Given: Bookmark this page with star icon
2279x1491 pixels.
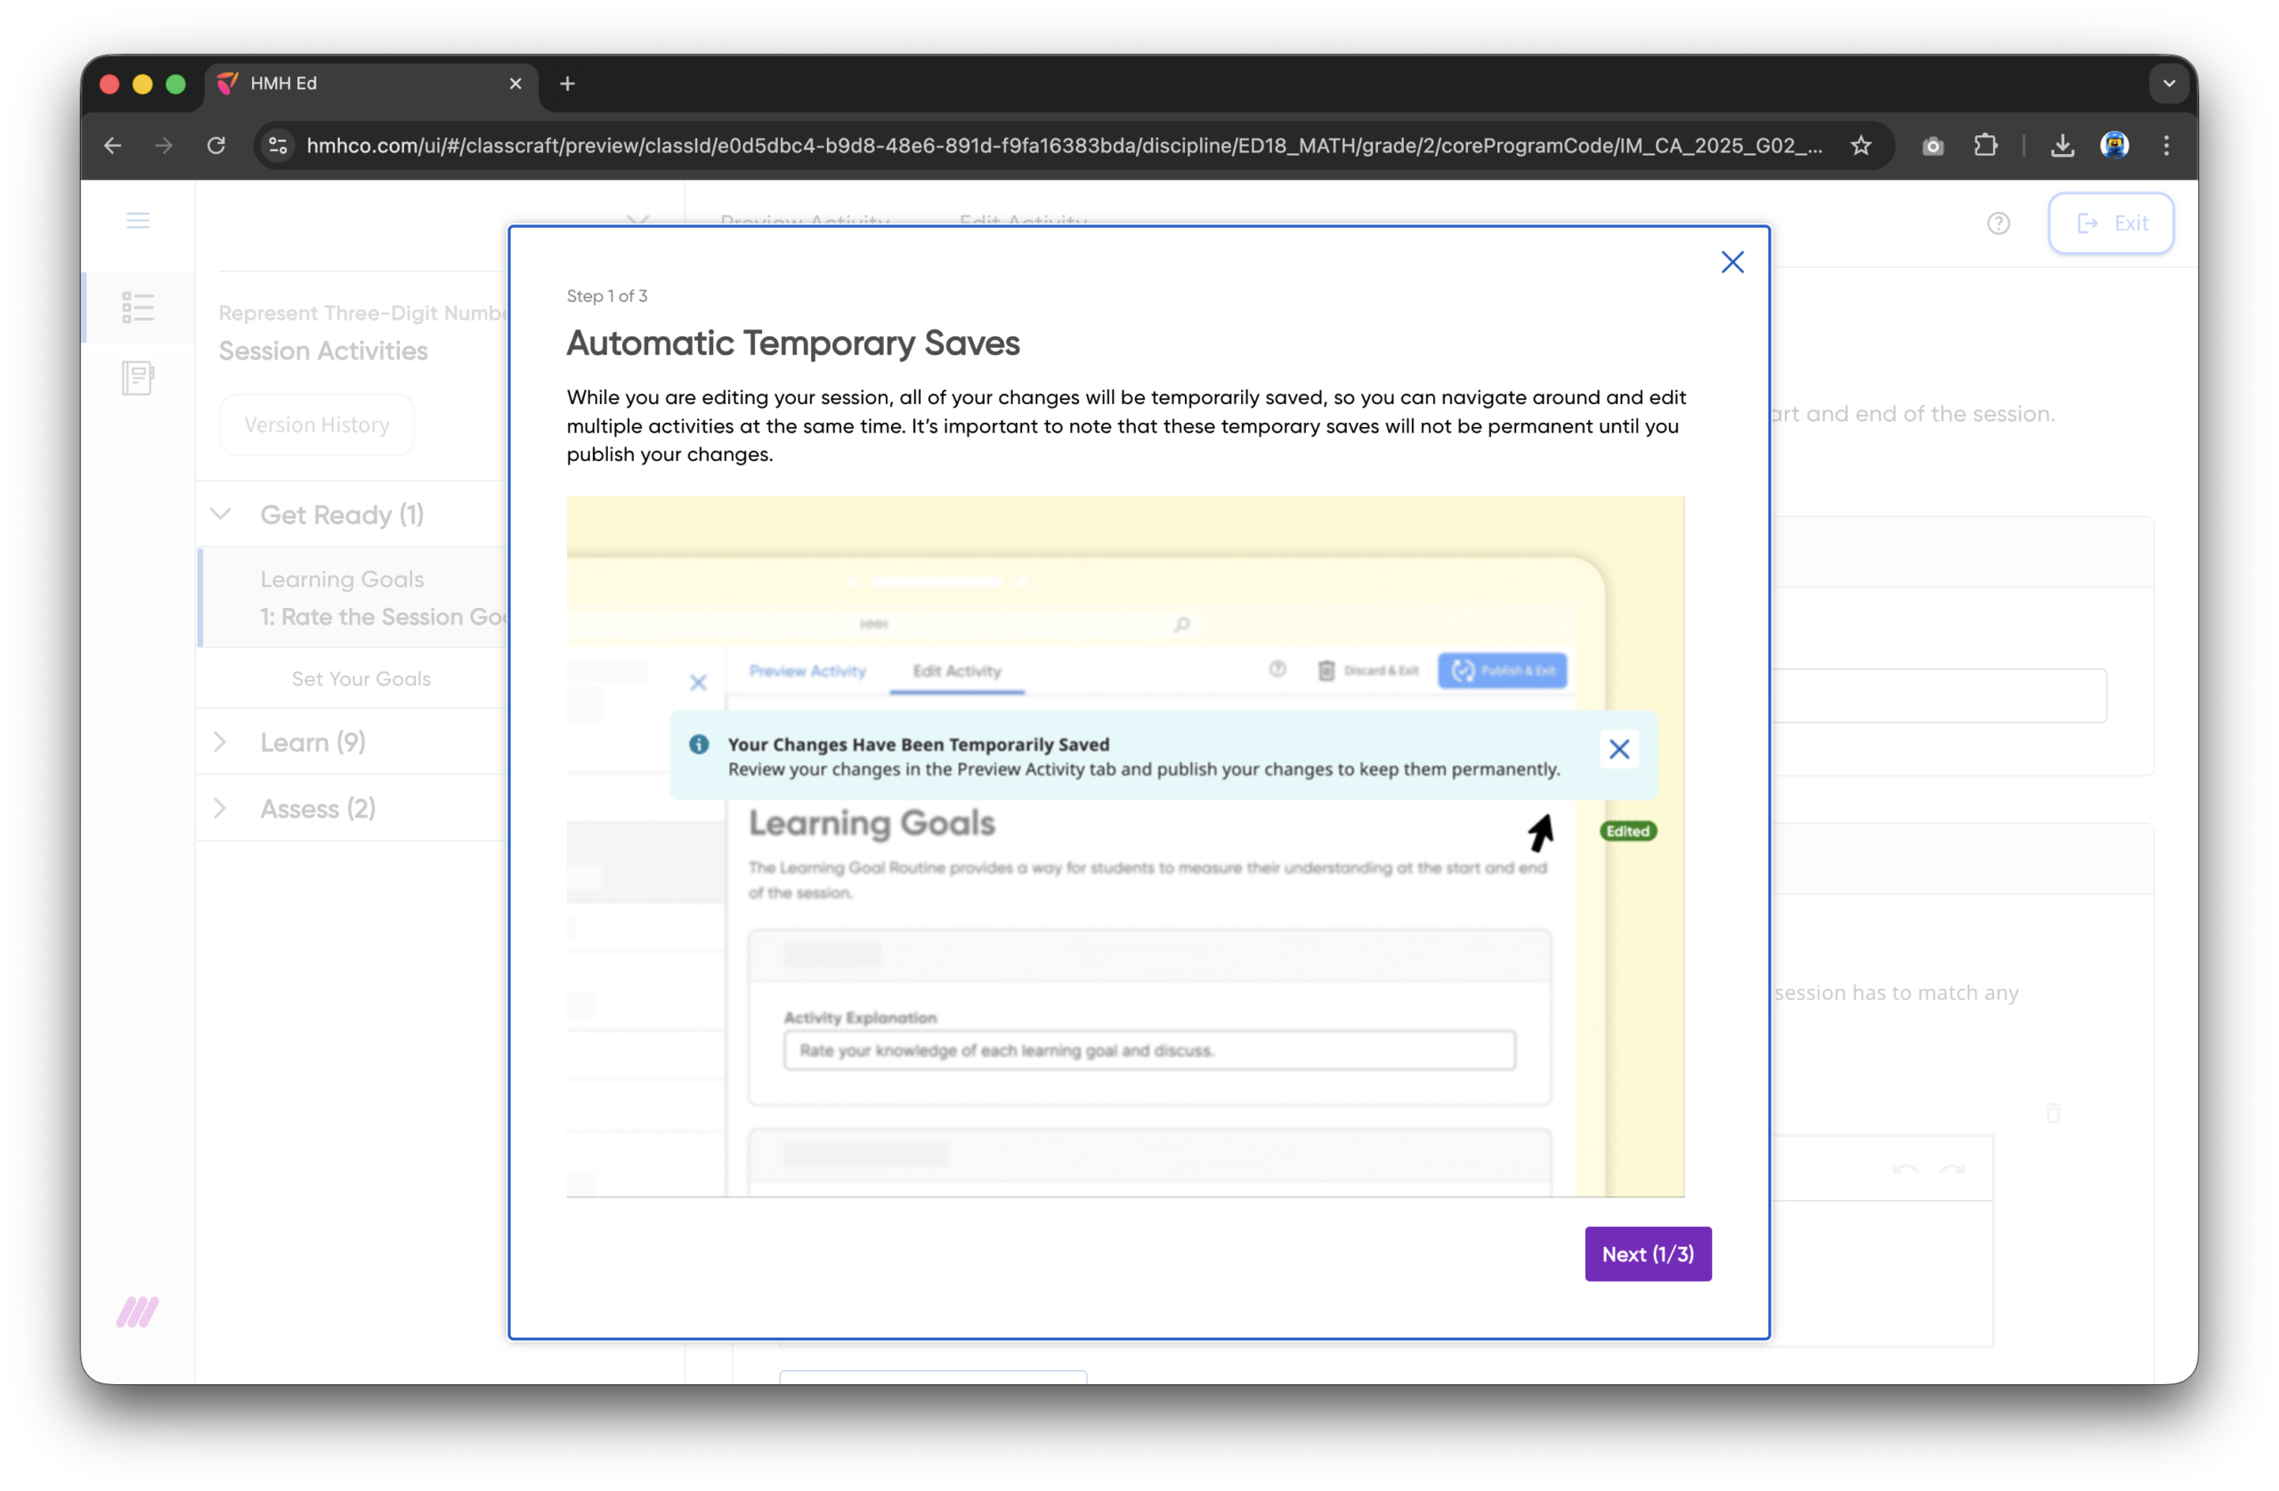Looking at the screenshot, I should (1861, 146).
